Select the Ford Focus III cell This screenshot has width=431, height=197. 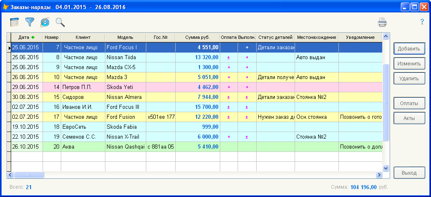(125, 107)
